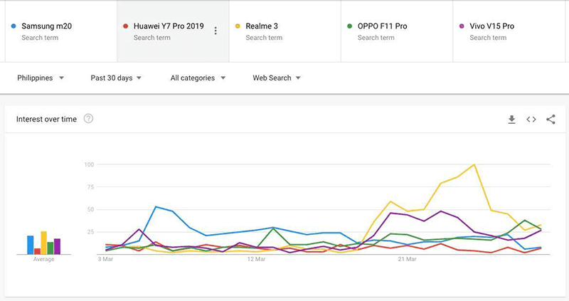Click the '25' y-axis value
569x301 pixels.
[90, 232]
